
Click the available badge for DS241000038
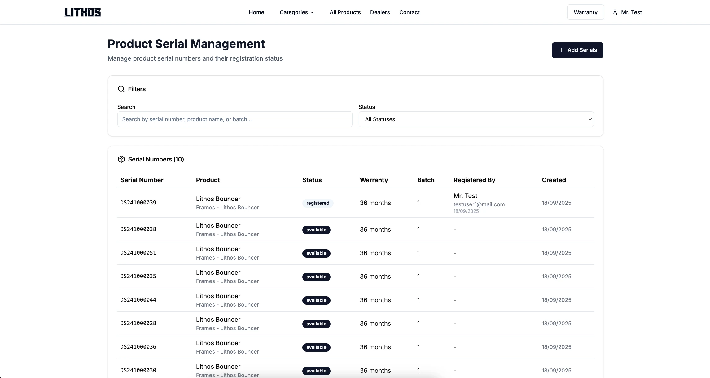316,230
